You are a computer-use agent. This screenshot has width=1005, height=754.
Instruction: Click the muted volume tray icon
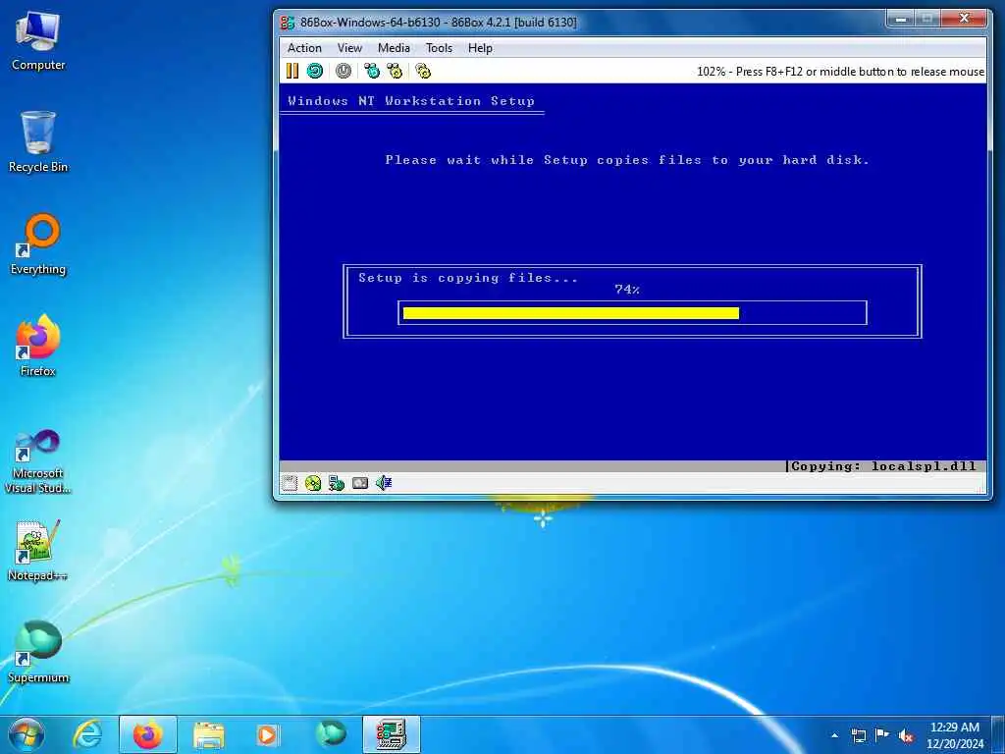point(906,735)
